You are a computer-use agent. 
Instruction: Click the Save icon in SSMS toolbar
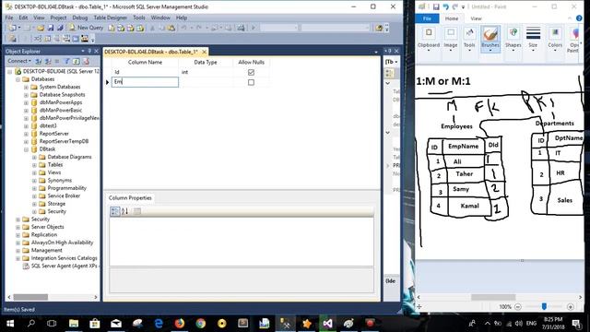click(x=51, y=28)
